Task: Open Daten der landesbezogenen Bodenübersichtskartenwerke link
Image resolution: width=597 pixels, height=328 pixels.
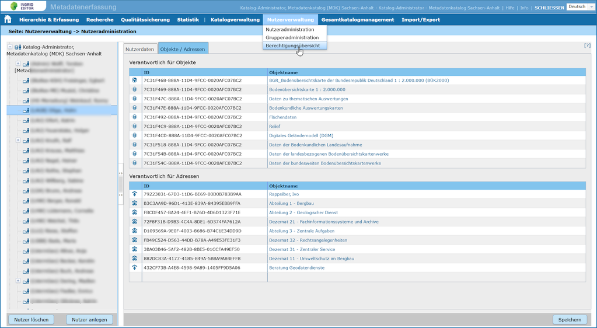Action: click(329, 154)
